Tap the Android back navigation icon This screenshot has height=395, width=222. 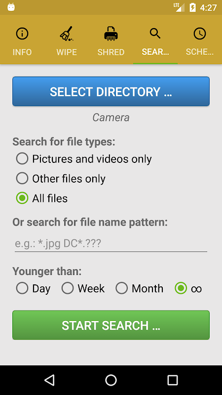pos(50,380)
